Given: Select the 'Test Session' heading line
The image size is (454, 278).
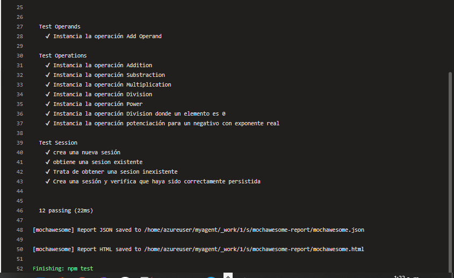Looking at the screenshot, I should click(58, 142).
